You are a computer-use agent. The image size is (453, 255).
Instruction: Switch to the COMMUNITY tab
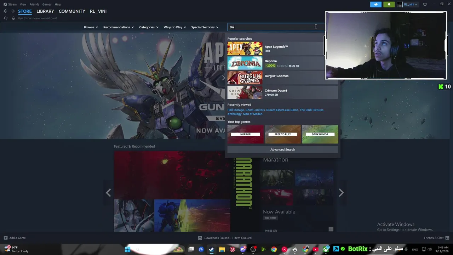click(72, 11)
